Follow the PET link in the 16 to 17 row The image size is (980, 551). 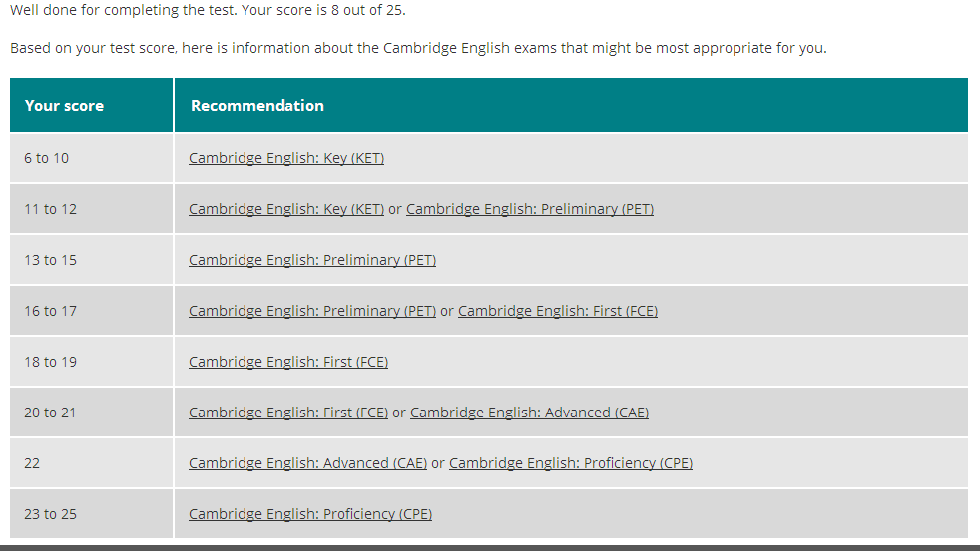click(x=312, y=311)
